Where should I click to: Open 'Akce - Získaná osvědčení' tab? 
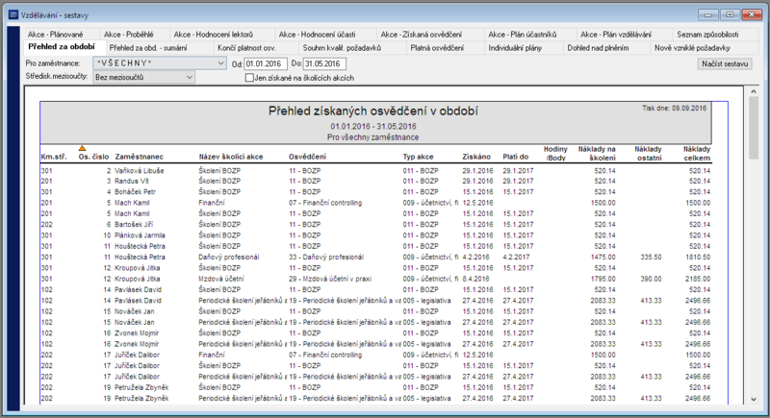pos(422,35)
